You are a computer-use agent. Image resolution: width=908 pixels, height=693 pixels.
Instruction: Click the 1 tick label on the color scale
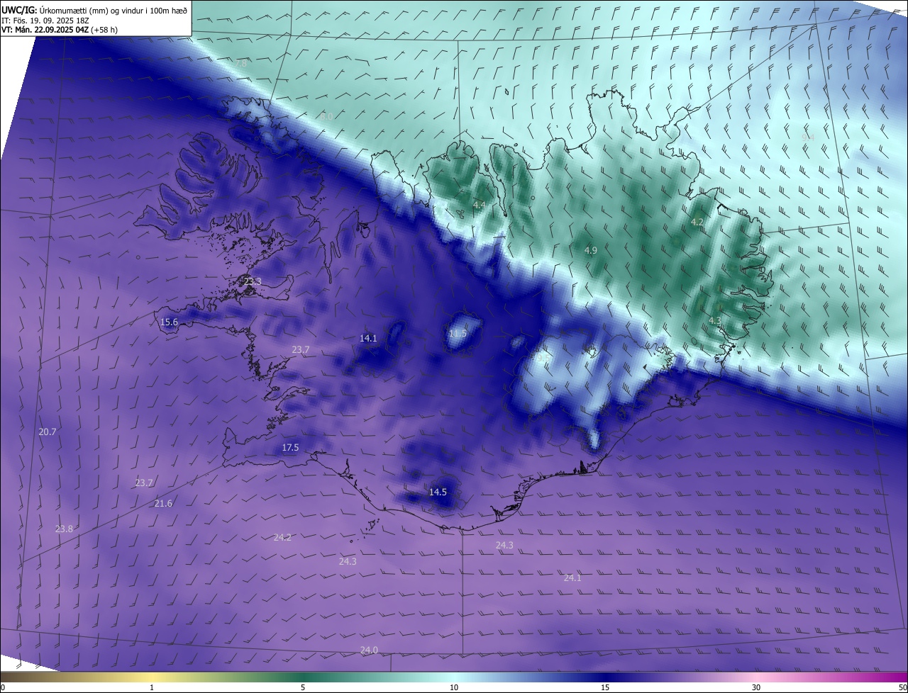click(152, 687)
